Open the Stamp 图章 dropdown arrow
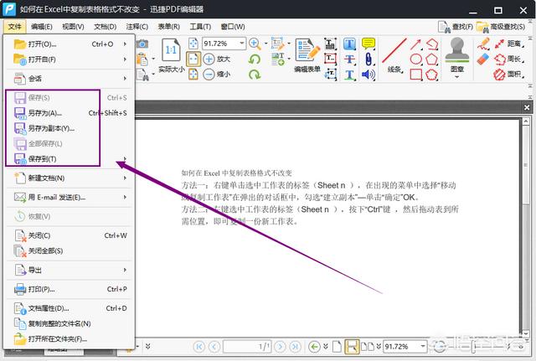Screen dimensions: 536x361 [456, 77]
